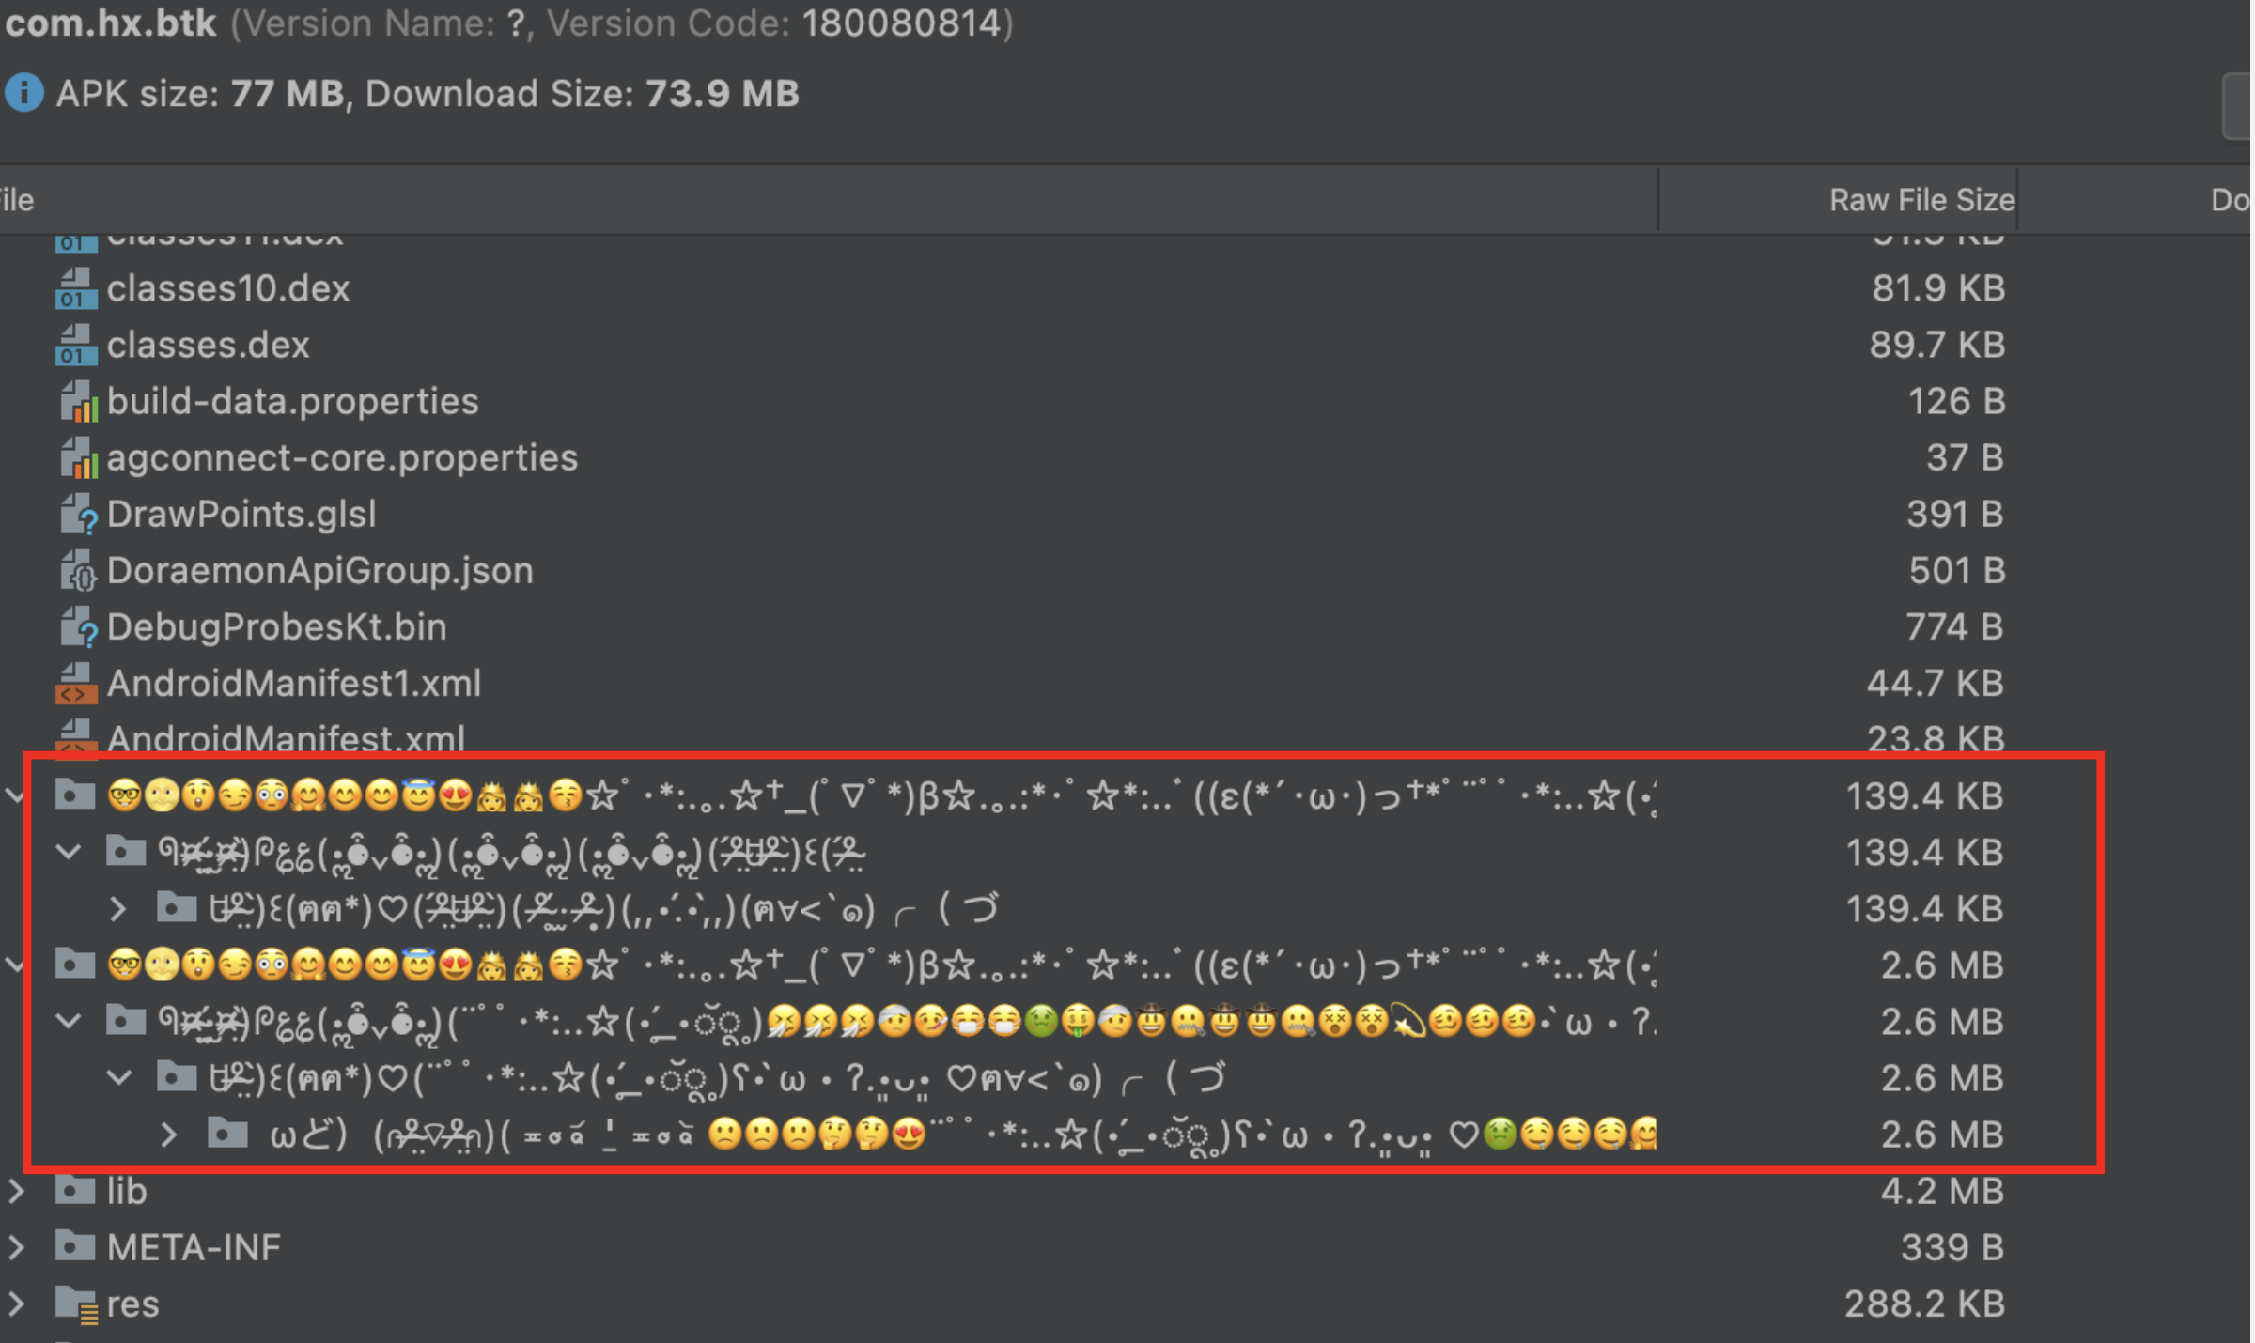The width and height of the screenshot is (2255, 1343).
Task: Select the META-INF folder row
Action: pyautogui.click(x=194, y=1247)
